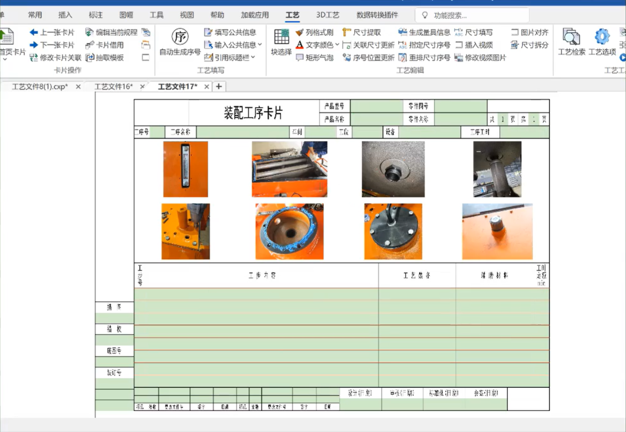Open the 工艺检索 panel
Screen dimensions: 626x432
pos(571,42)
